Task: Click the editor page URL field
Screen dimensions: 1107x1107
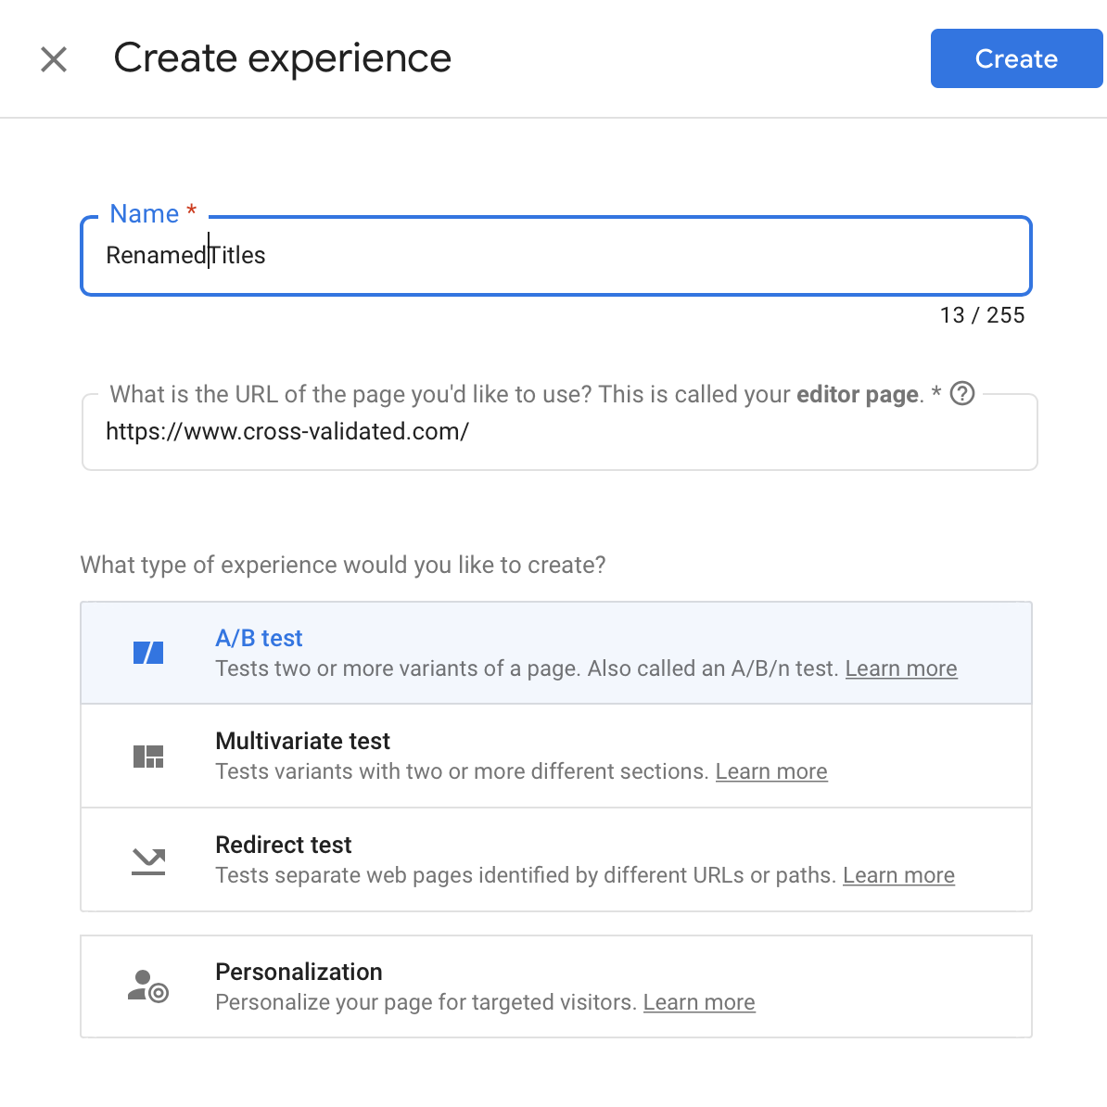Action: coord(560,432)
